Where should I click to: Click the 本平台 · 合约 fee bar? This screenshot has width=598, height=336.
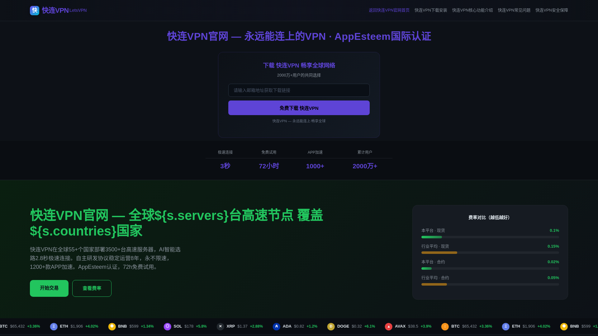coord(490,268)
